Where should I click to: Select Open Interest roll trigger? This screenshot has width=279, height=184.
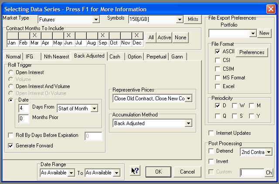(x=11, y=72)
